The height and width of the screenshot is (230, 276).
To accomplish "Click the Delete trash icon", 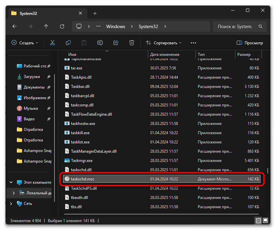I will coord(132,43).
